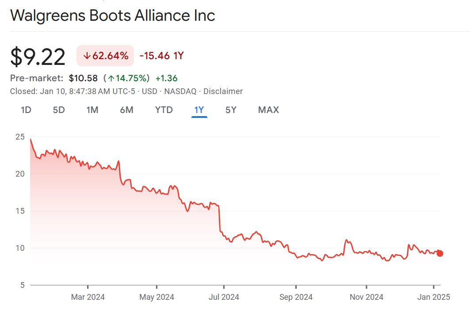Click the Jul 2024 axis label

click(x=223, y=297)
